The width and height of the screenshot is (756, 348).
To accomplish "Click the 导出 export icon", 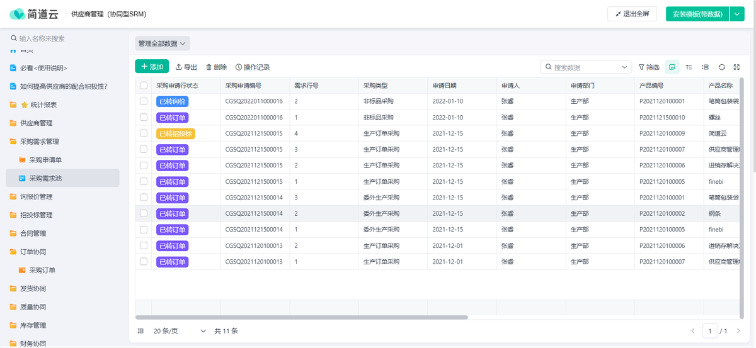I will pyautogui.click(x=179, y=67).
